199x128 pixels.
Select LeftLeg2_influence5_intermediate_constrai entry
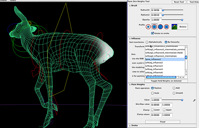tap(165, 49)
